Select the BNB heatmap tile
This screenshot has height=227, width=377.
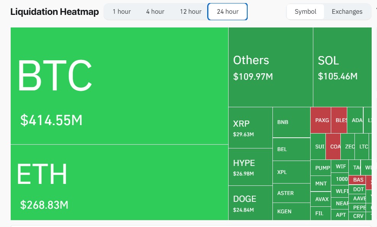pyautogui.click(x=291, y=122)
